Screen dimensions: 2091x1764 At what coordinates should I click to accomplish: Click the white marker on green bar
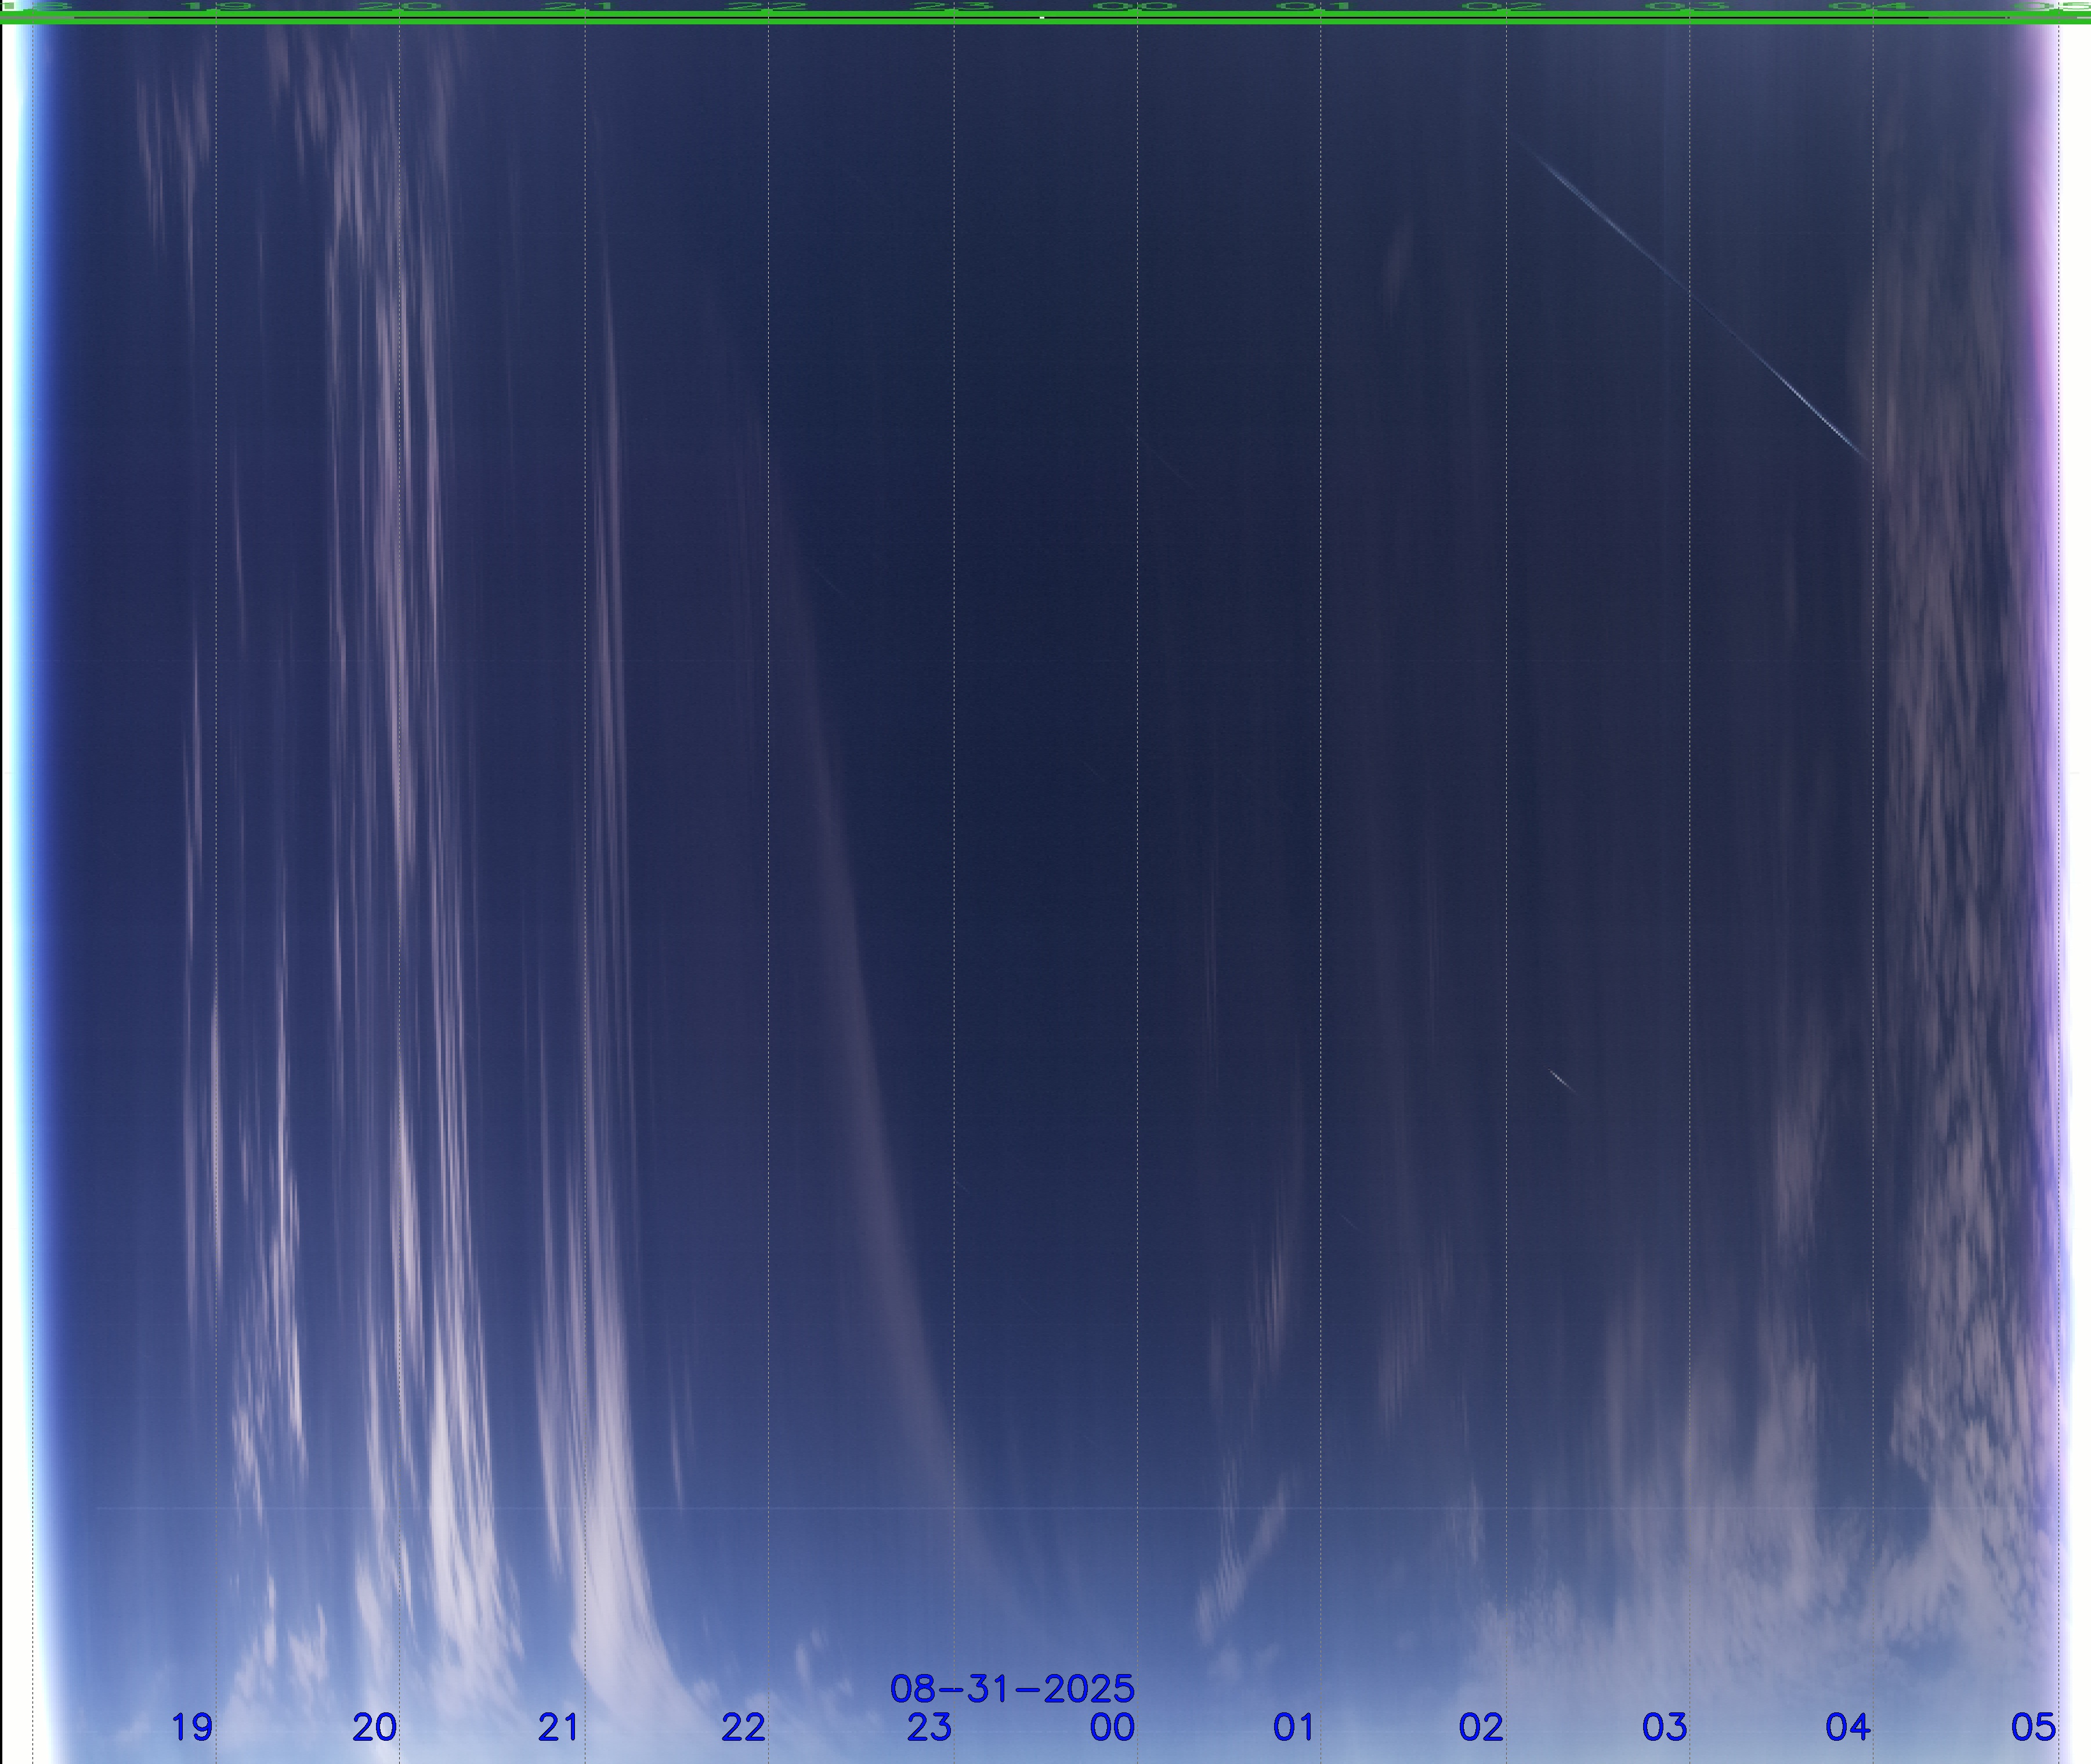[x=1042, y=17]
